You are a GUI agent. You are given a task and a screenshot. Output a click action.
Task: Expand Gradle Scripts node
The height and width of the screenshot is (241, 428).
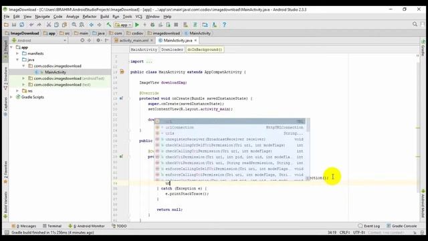click(x=11, y=97)
